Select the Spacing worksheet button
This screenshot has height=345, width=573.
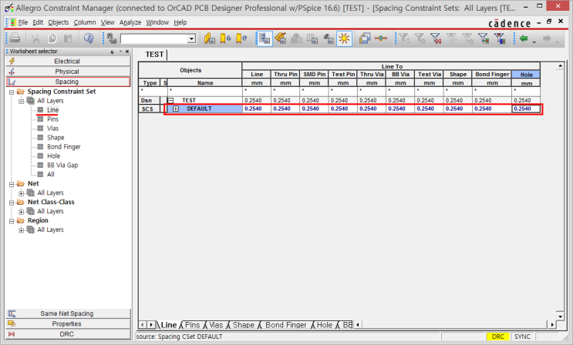pos(68,82)
